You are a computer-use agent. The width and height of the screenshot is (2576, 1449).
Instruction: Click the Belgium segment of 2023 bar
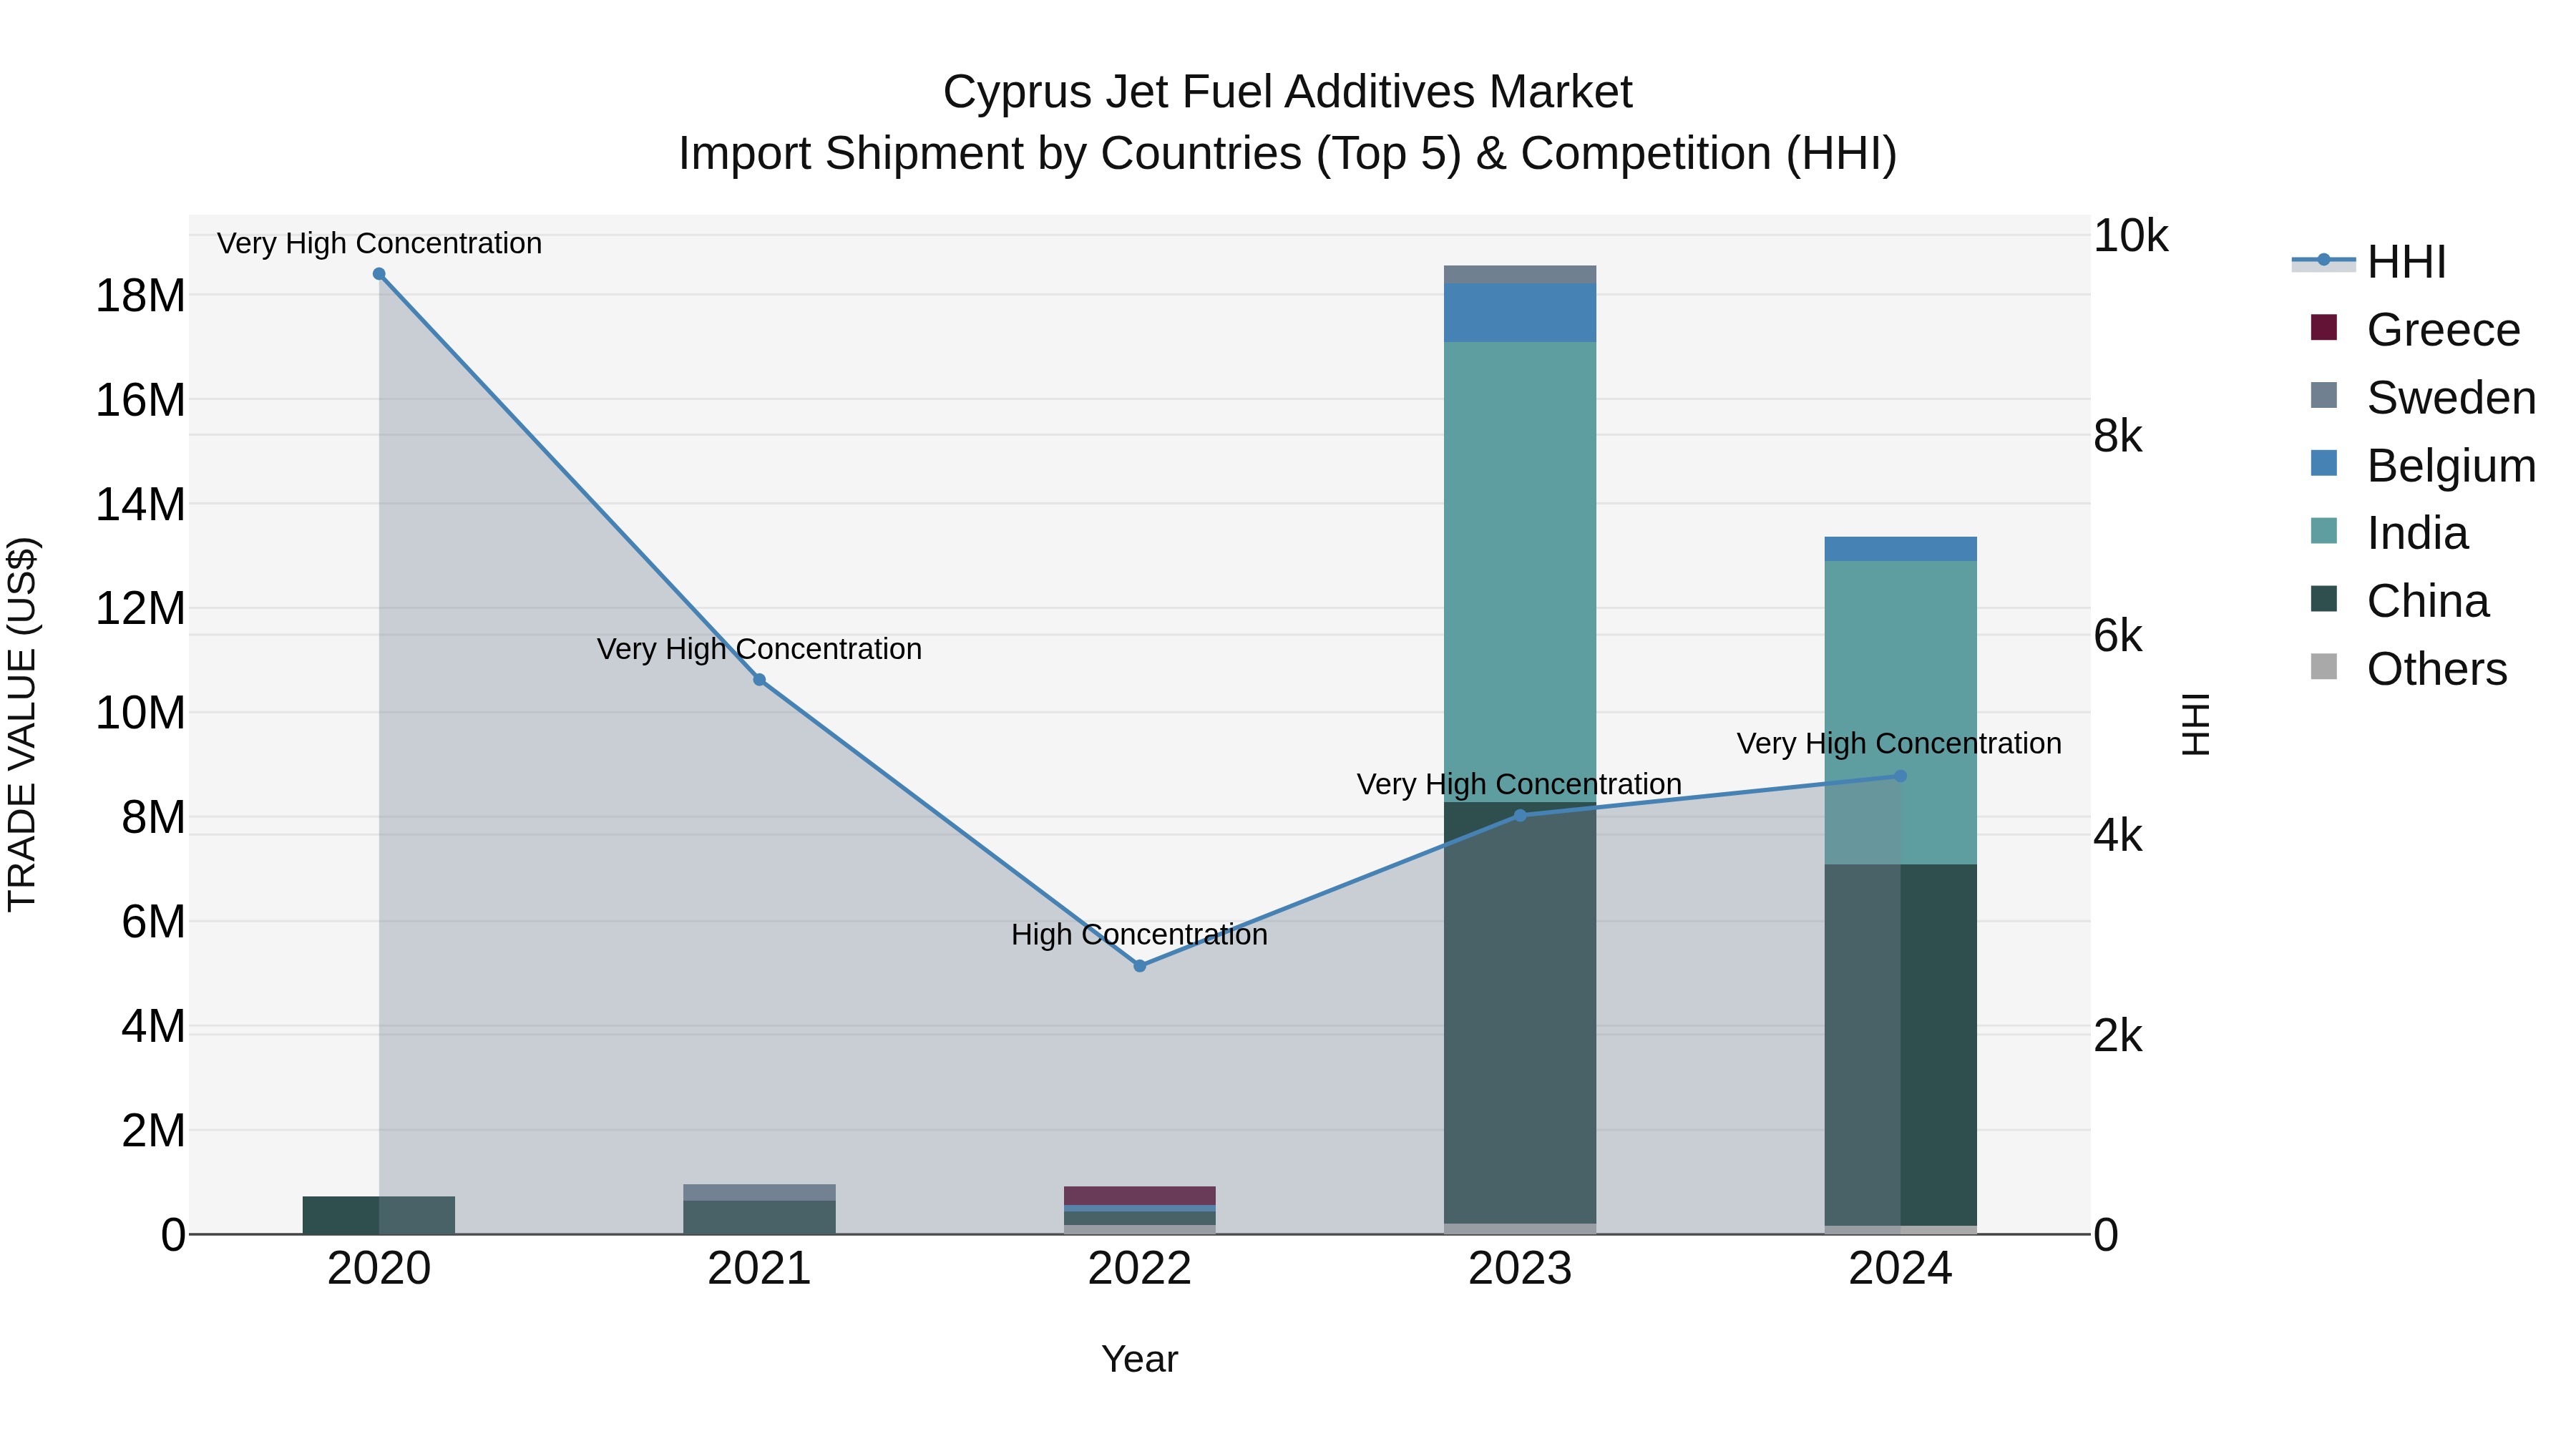pyautogui.click(x=1520, y=313)
